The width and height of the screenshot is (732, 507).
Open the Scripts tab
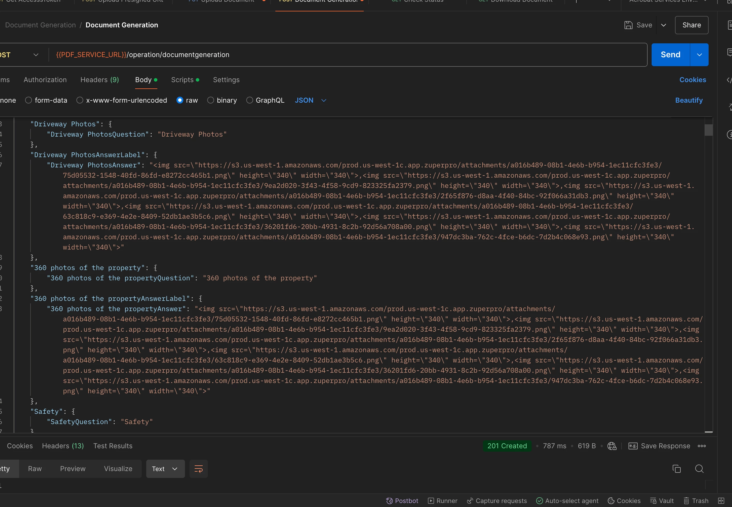182,80
